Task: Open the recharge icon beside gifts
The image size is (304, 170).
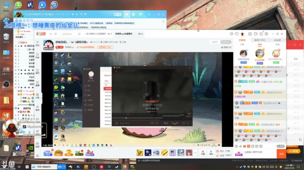Action: [x=203, y=153]
